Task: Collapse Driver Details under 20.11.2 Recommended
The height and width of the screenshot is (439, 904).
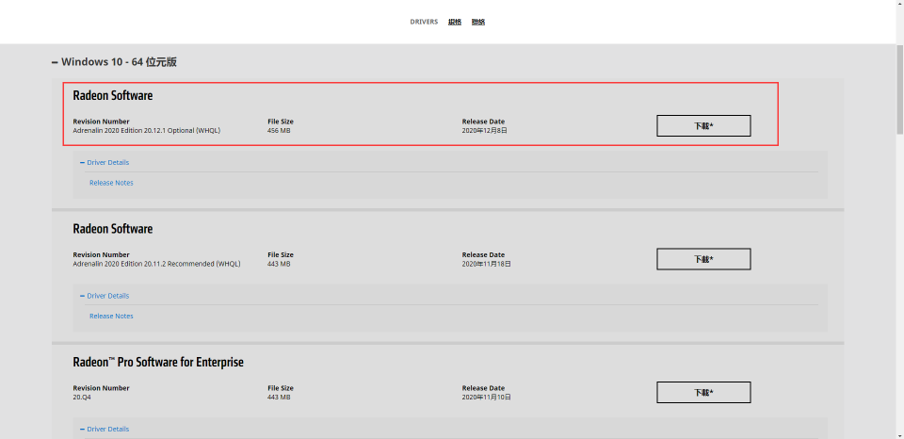Action: point(105,296)
